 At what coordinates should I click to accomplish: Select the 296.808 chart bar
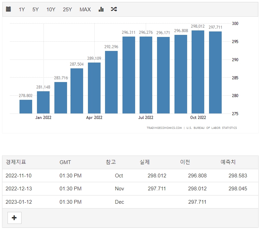[x=181, y=74]
